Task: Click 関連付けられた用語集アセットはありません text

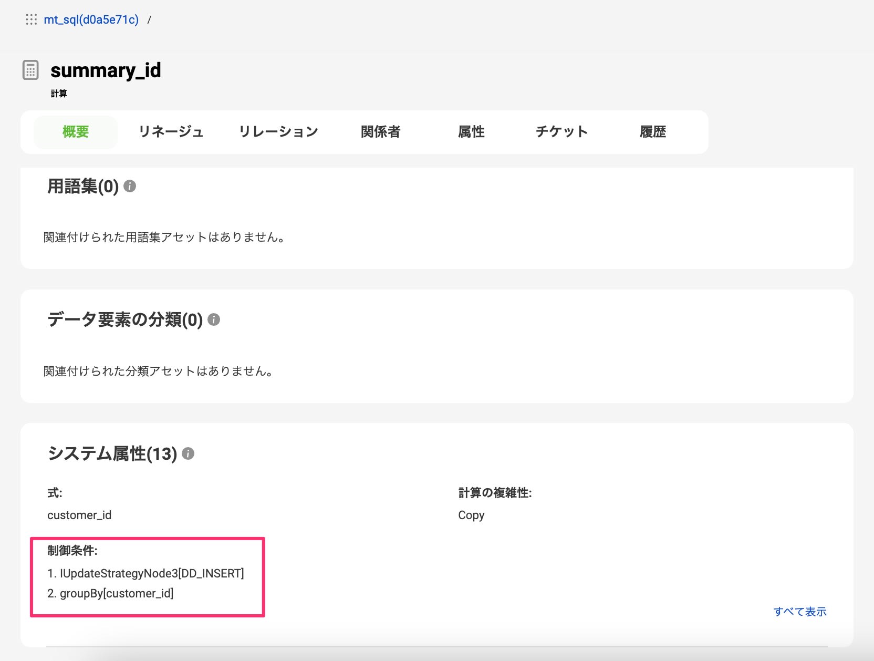Action: coord(164,237)
